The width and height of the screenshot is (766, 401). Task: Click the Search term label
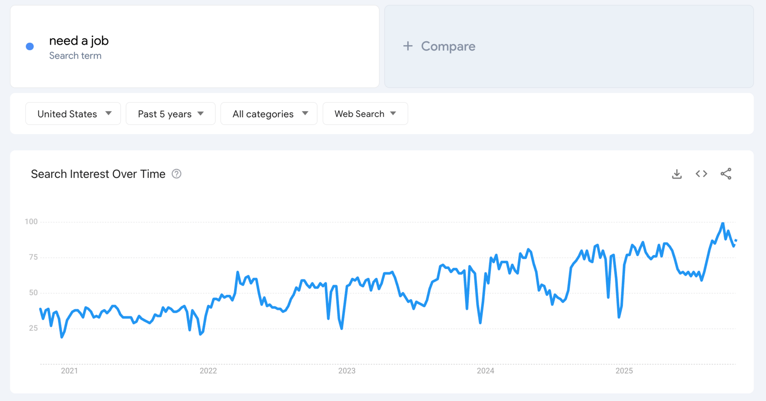click(x=75, y=56)
